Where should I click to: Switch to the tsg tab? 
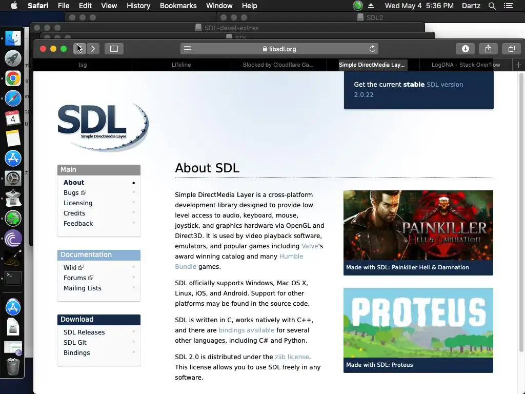(x=83, y=65)
